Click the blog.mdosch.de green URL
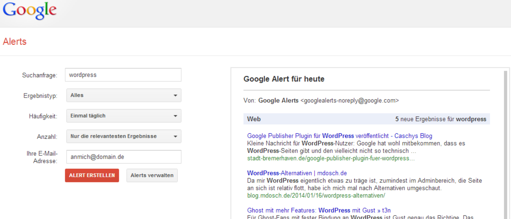511x219 pixels. click(316, 196)
